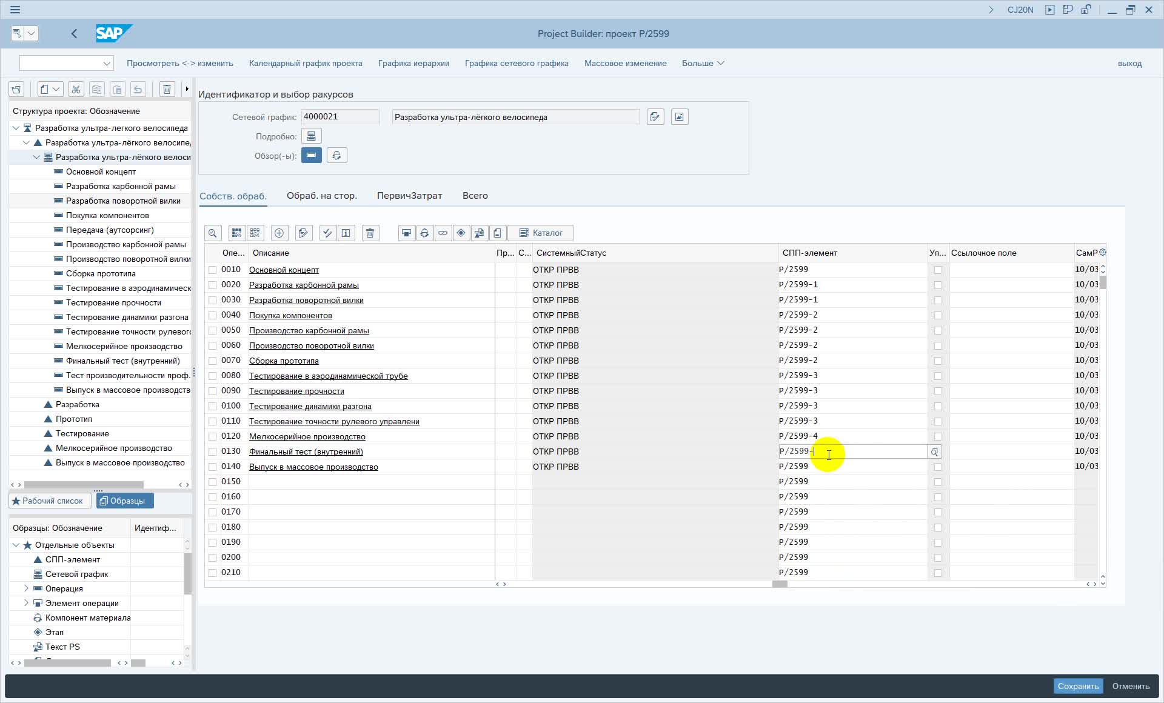
Task: Expand more structure toolbar buttons arrow
Action: point(187,90)
